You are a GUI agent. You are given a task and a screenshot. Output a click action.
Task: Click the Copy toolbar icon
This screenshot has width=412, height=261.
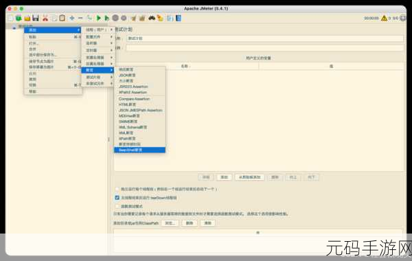54,18
